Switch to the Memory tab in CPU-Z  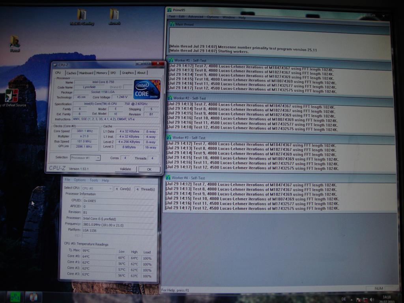click(x=101, y=73)
